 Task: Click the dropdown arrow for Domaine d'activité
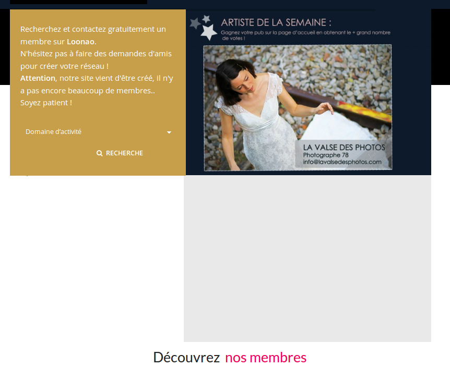point(169,132)
